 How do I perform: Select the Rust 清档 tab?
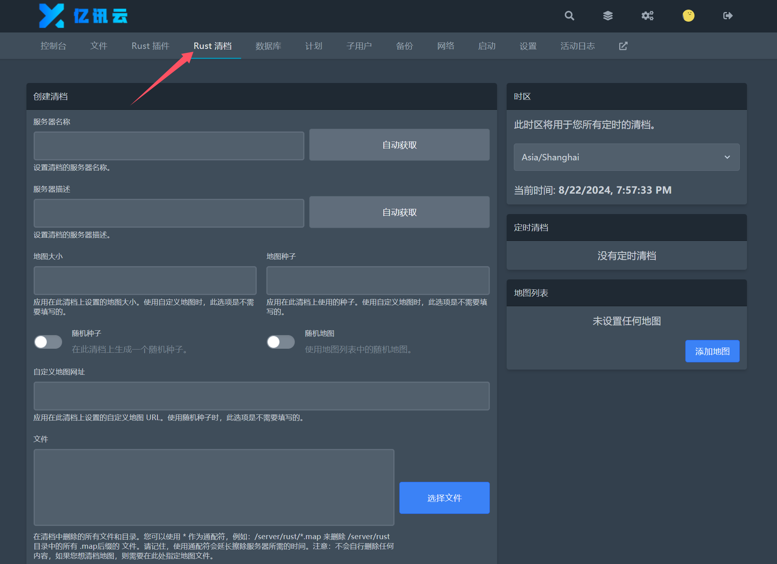(x=212, y=46)
